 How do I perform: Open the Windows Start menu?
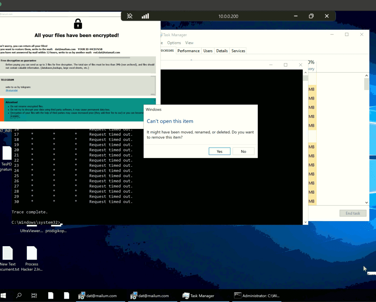(x=4, y=295)
